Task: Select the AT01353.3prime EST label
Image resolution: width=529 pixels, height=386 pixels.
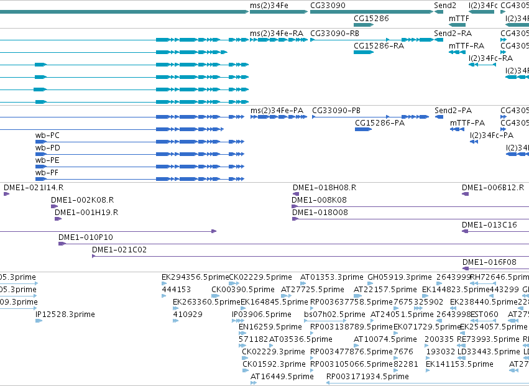Action: [332, 277]
